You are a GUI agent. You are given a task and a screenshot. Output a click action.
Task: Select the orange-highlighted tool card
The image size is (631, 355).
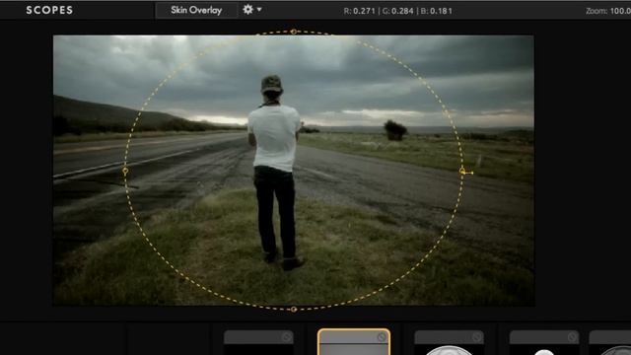pos(354,342)
